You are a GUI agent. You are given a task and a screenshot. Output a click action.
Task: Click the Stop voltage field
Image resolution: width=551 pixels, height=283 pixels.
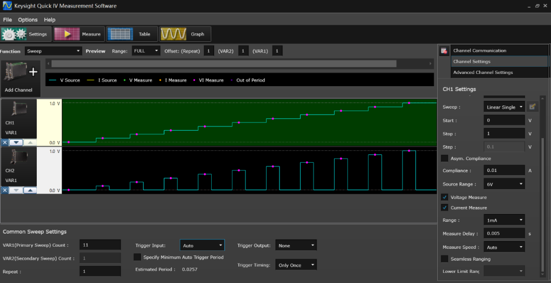[x=504, y=134]
